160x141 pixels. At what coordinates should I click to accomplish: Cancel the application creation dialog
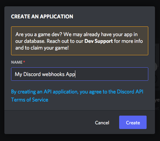tap(102, 122)
